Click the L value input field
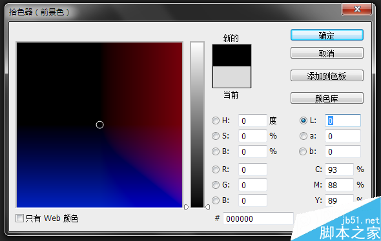381x241 pixels. pos(343,120)
